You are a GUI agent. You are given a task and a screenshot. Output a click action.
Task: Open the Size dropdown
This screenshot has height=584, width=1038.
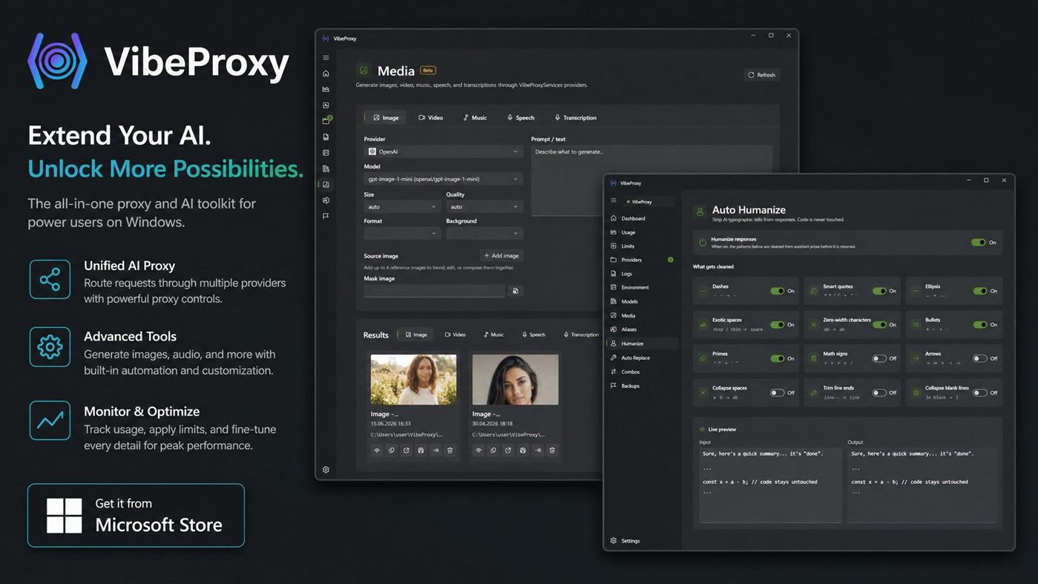click(x=402, y=206)
